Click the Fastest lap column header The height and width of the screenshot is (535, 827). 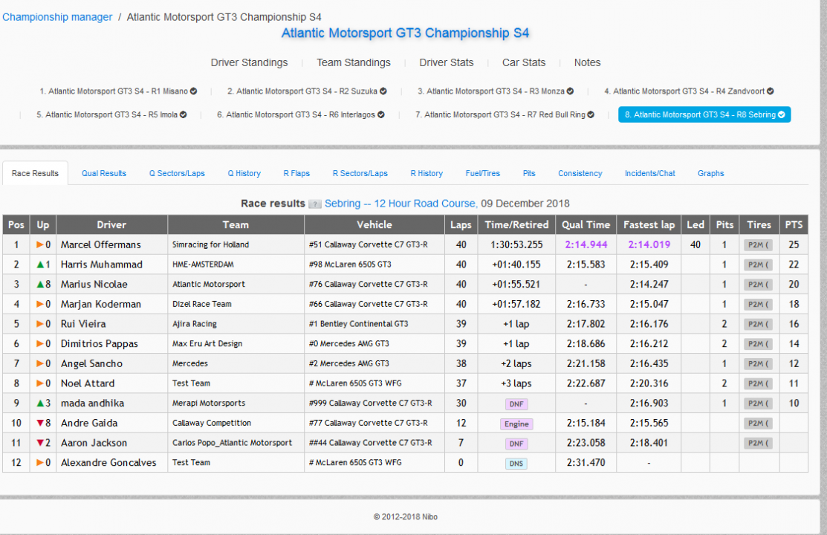649,224
